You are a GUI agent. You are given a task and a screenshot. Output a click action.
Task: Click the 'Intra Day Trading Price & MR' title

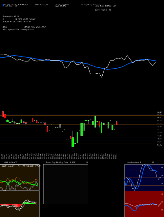(x=60, y=162)
